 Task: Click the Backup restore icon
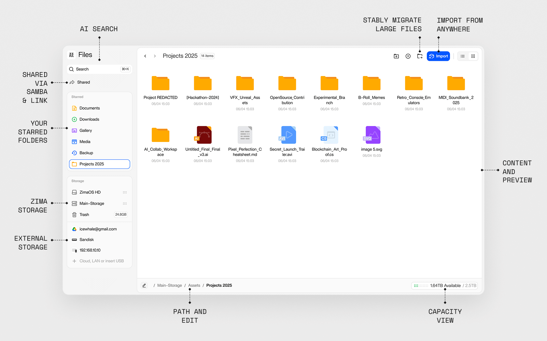click(x=74, y=153)
